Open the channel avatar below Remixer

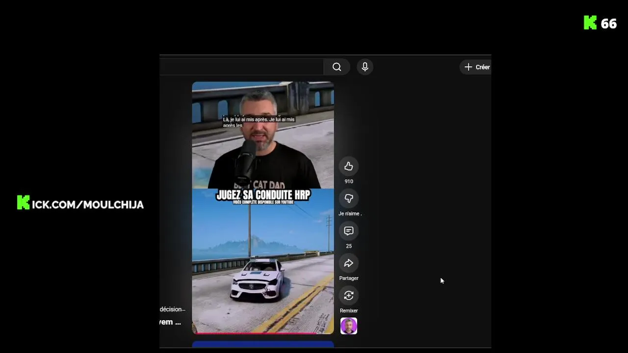click(x=349, y=326)
